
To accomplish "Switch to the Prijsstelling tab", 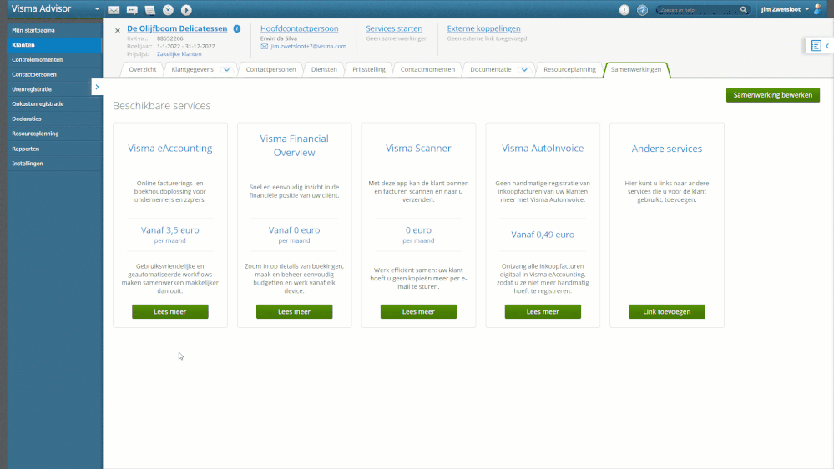I will [x=369, y=69].
